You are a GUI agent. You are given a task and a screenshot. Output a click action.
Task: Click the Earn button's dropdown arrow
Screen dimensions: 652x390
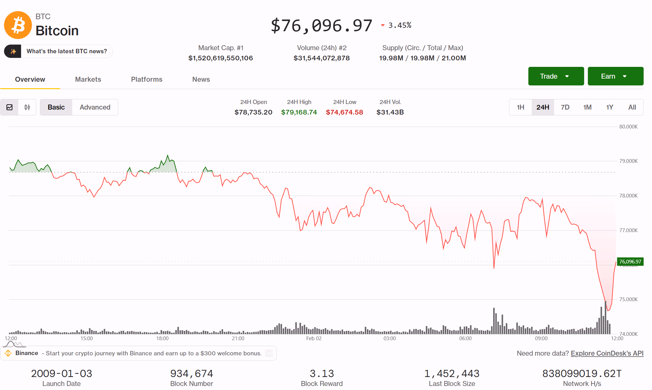625,76
